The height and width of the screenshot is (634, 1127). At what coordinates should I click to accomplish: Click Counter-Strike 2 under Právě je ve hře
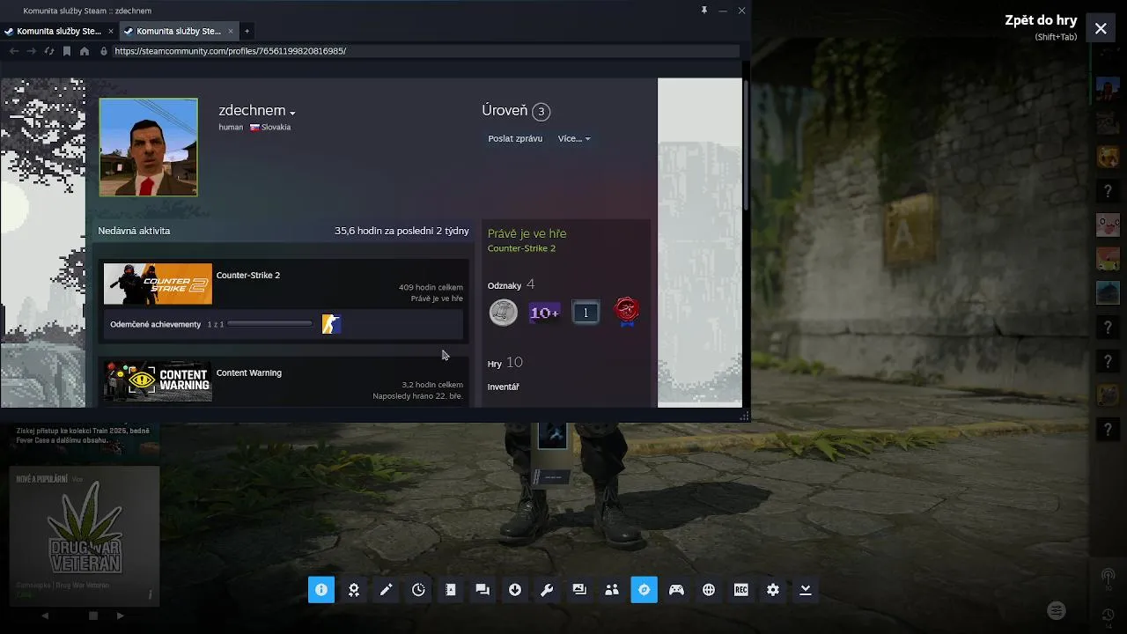click(x=521, y=248)
